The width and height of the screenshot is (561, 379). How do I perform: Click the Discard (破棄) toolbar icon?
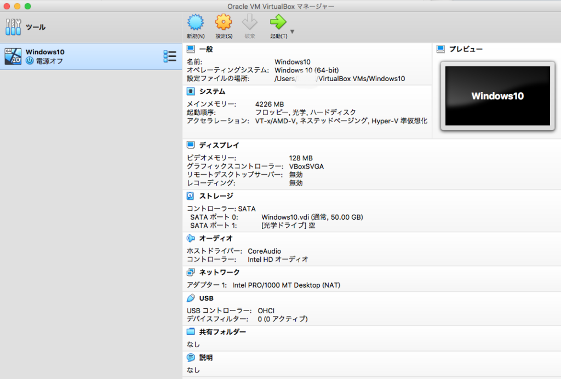tap(250, 22)
